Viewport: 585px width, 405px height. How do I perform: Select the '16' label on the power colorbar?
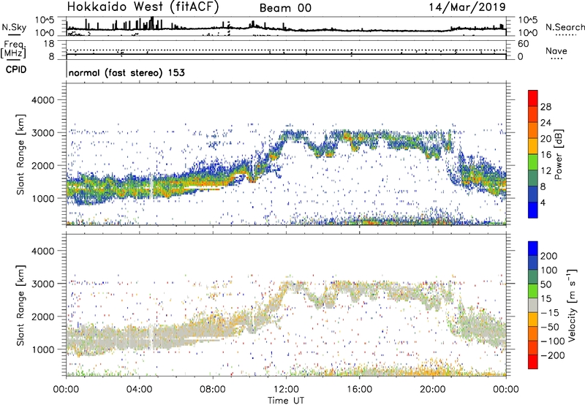(546, 155)
